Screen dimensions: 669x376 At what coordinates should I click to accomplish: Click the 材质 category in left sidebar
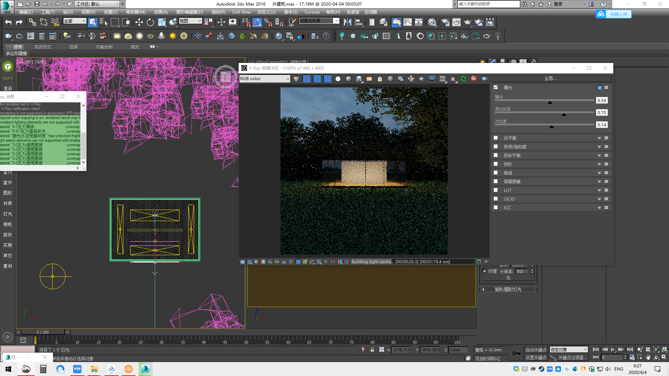coord(8,203)
